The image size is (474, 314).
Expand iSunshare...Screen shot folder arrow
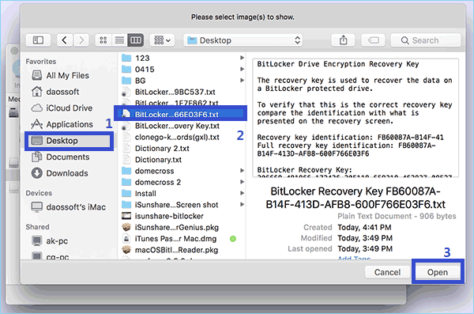[x=242, y=204]
